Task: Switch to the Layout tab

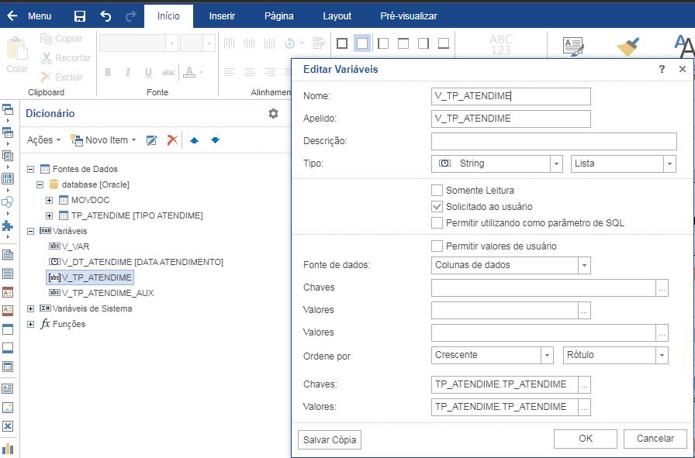Action: [337, 16]
